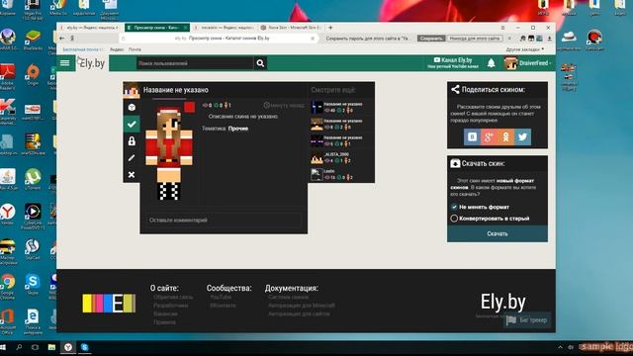Click the Yandex Browser taskbar icon
The width and height of the screenshot is (633, 356).
click(68, 347)
